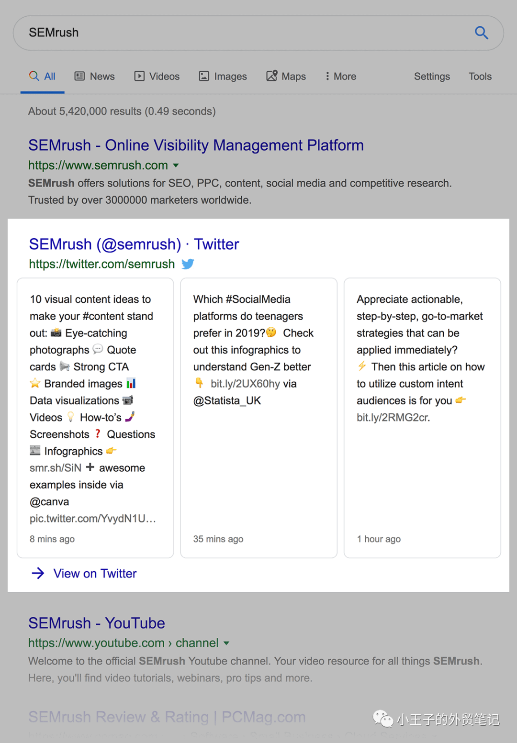
Task: Click the View on Twitter arrow icon
Action: [x=38, y=573]
